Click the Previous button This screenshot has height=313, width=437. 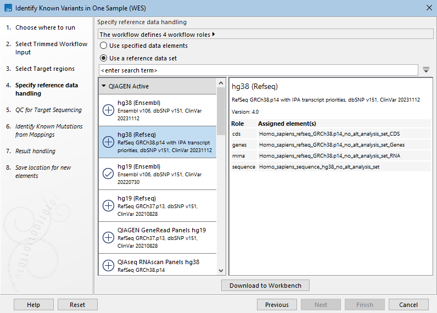(277, 305)
